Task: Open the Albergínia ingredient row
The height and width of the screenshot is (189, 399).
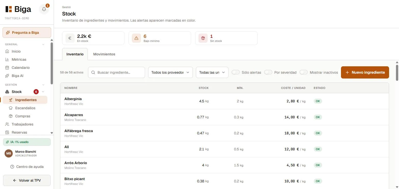Action: (224, 101)
